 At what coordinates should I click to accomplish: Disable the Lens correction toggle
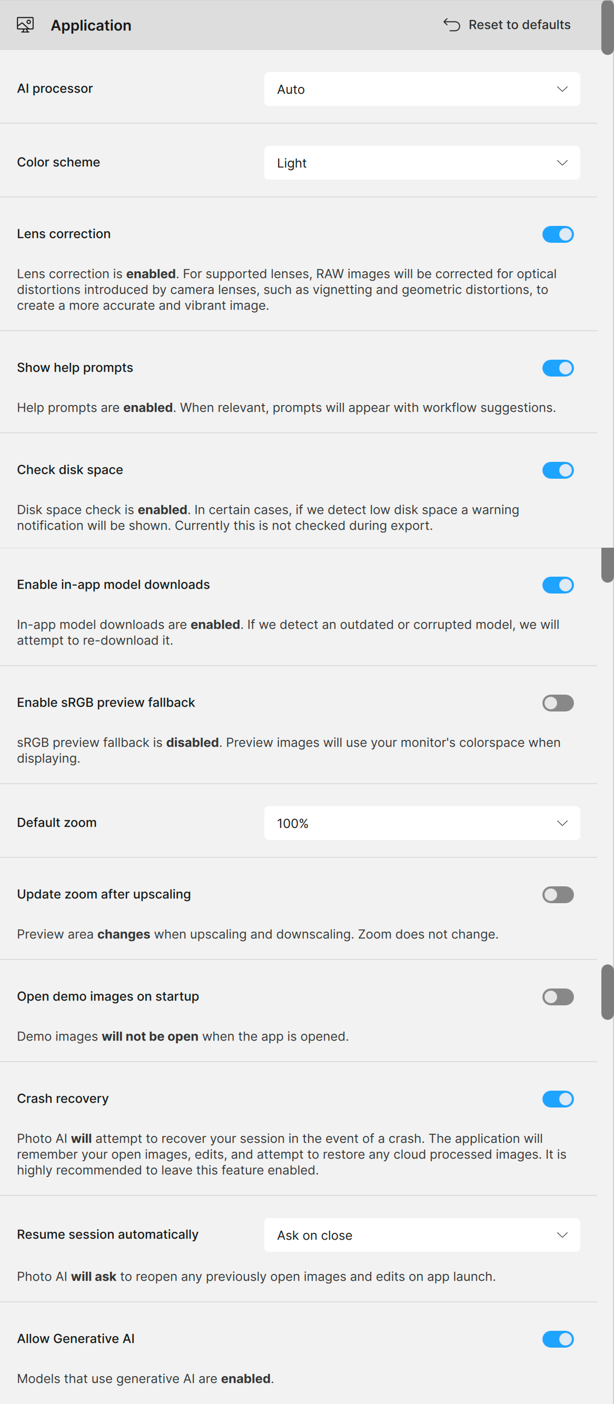click(558, 234)
